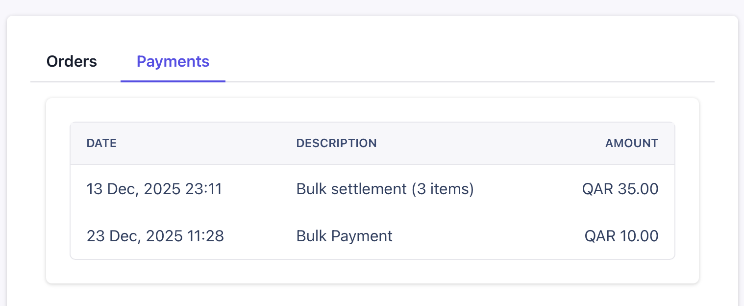The height and width of the screenshot is (306, 744).
Task: Click the AMOUNT column header
Action: (x=631, y=143)
